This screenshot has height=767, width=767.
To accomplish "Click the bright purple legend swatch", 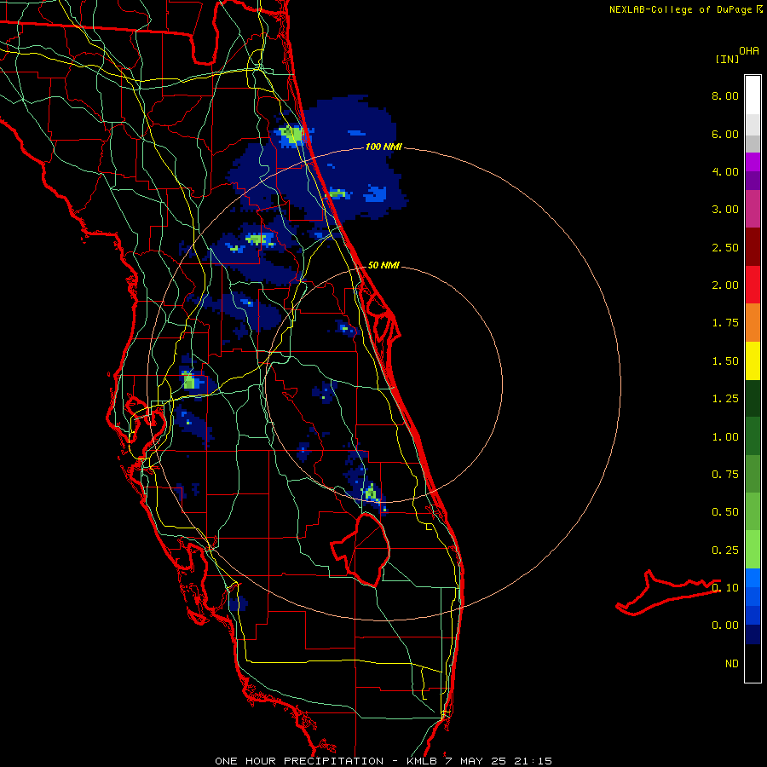I will (x=753, y=162).
